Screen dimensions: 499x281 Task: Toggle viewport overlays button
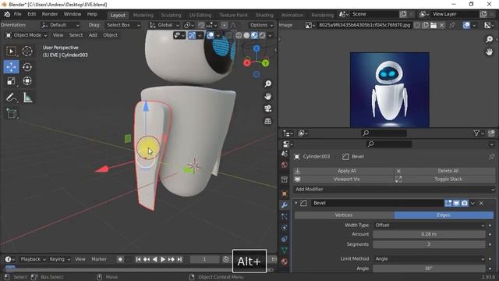point(211,35)
